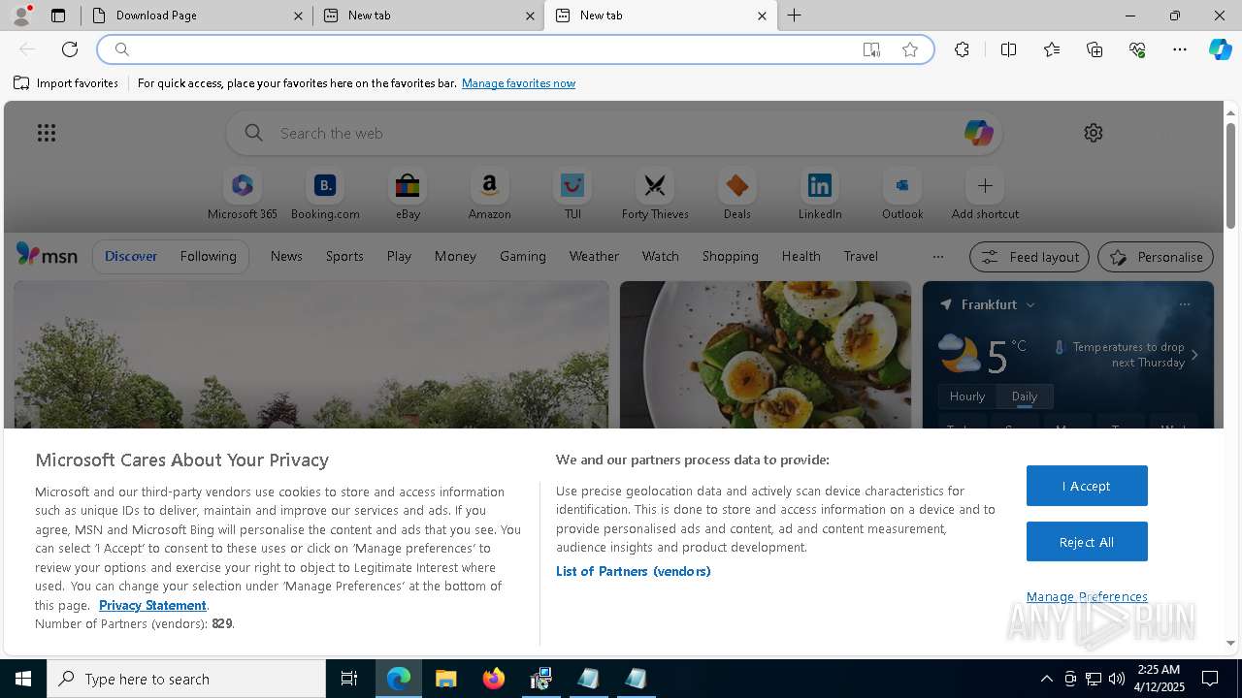Click MSN logo

coord(47,255)
